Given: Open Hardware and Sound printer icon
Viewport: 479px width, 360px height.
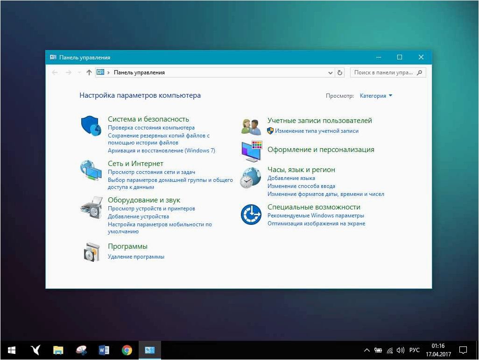Looking at the screenshot, I should click(91, 208).
